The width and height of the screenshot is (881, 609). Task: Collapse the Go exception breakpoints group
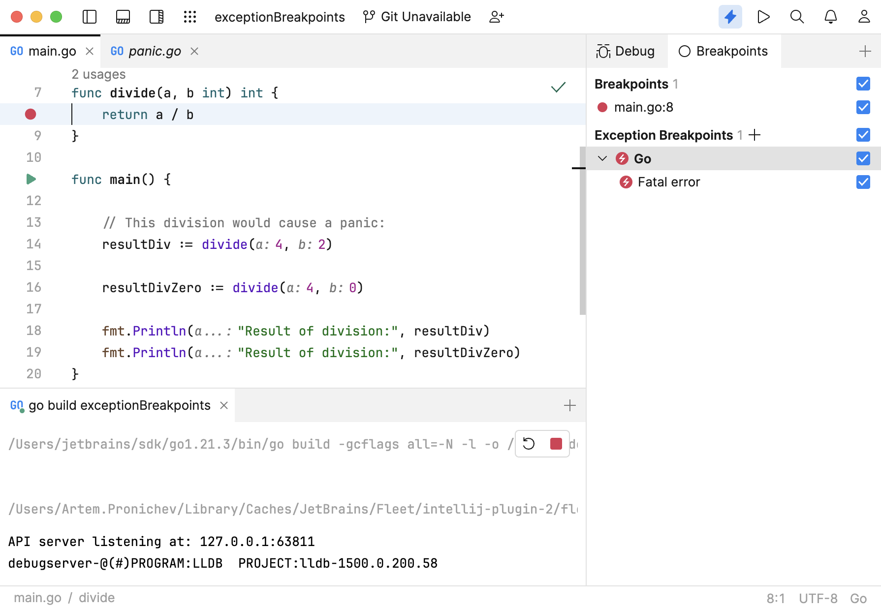601,158
